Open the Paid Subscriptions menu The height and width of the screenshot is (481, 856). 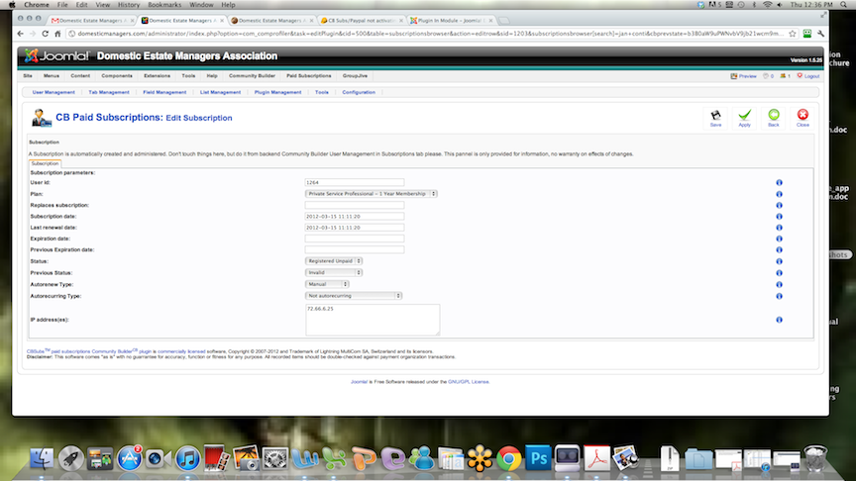(x=308, y=76)
